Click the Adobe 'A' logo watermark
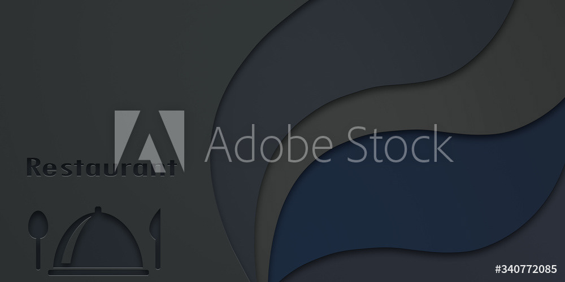565x282 pixels. [x=150, y=141]
